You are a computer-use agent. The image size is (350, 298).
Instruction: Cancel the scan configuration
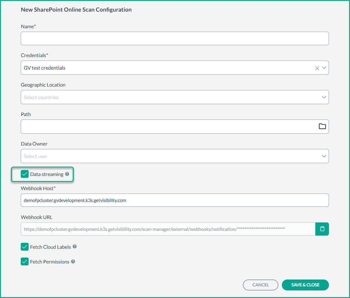tap(260, 285)
